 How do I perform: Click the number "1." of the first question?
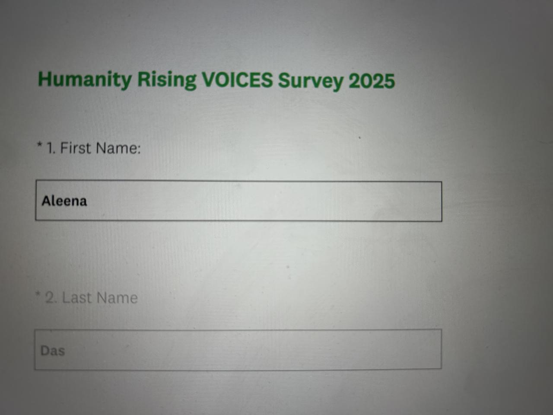51,148
